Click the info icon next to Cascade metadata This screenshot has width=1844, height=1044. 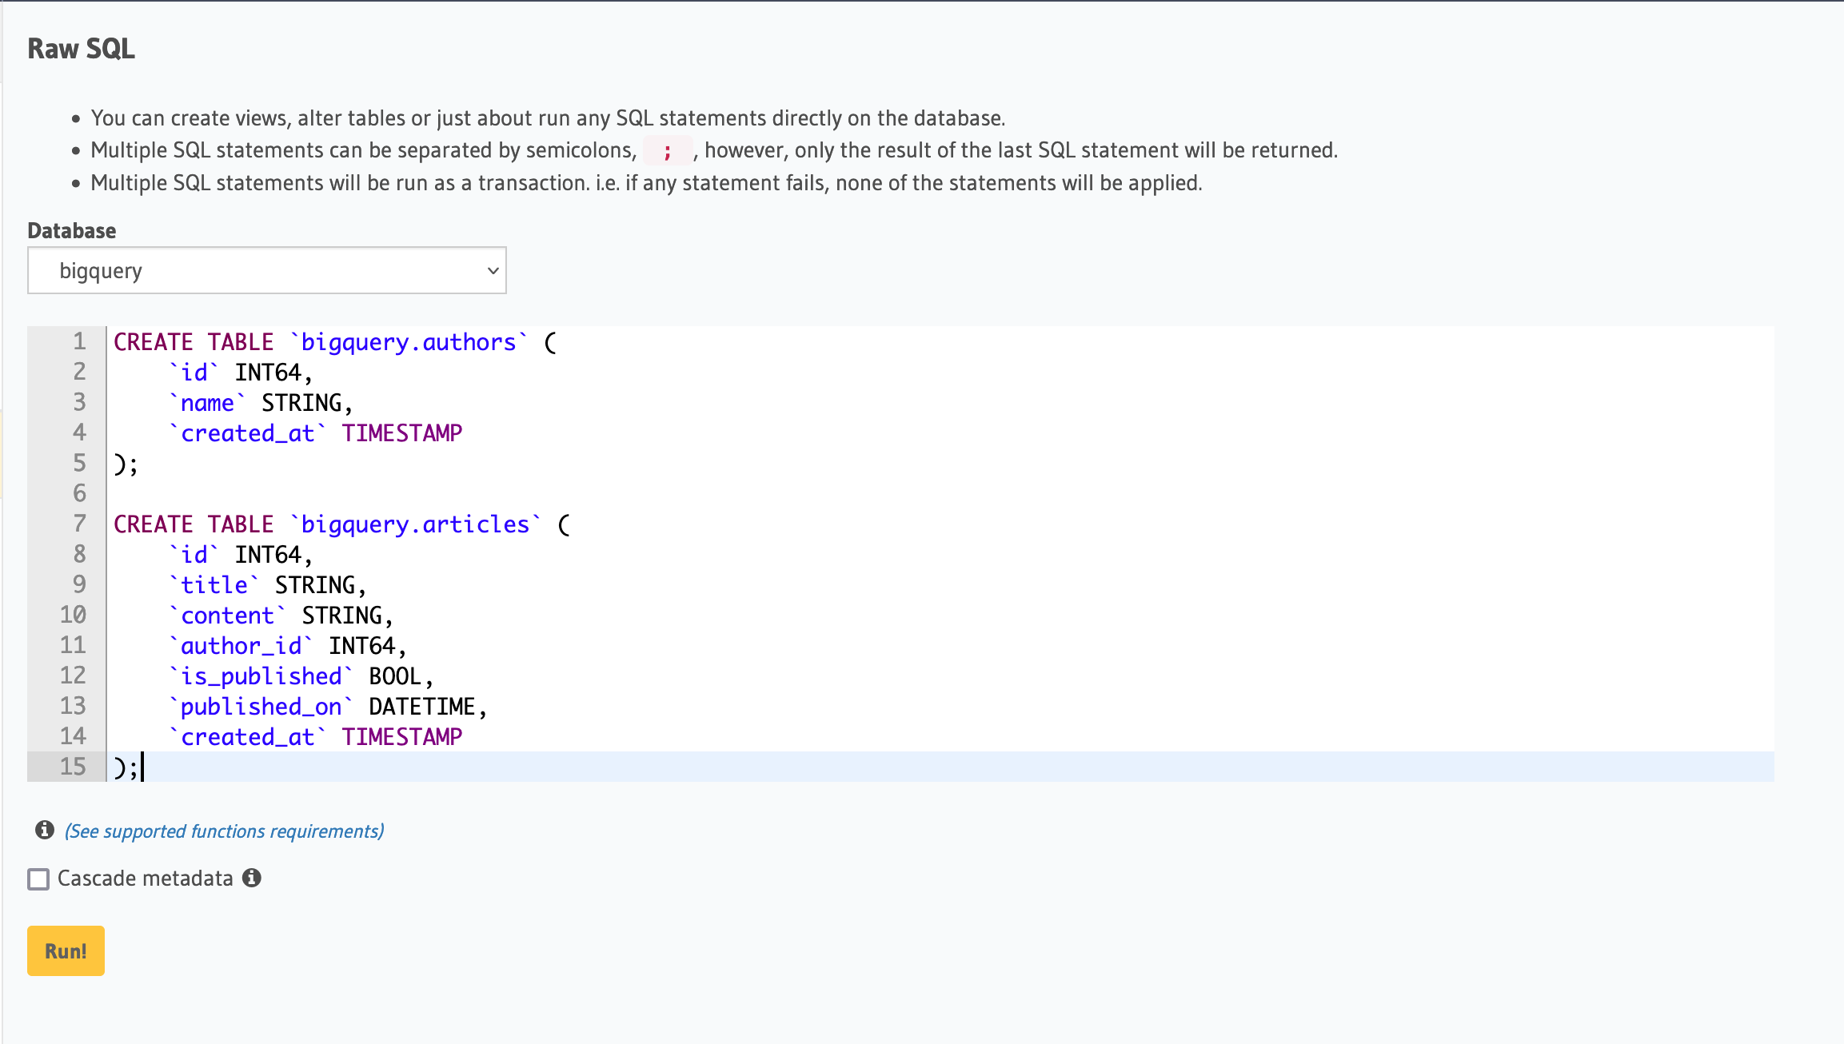pos(252,878)
